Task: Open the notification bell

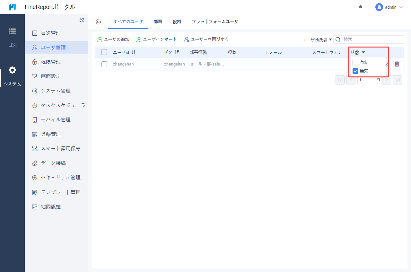Action: [360, 6]
